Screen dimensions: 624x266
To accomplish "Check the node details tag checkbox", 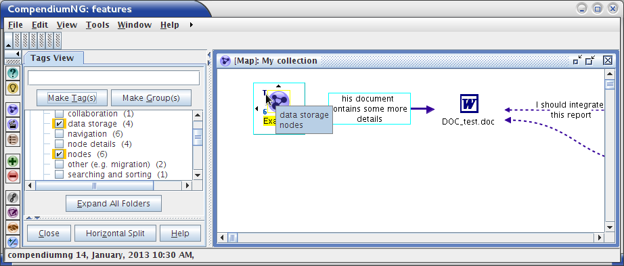I will click(x=59, y=143).
